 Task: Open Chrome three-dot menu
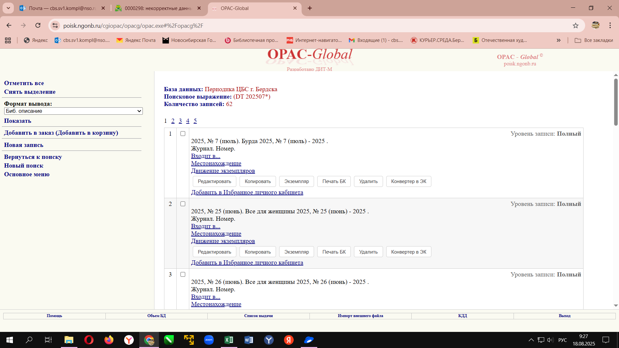click(x=610, y=25)
